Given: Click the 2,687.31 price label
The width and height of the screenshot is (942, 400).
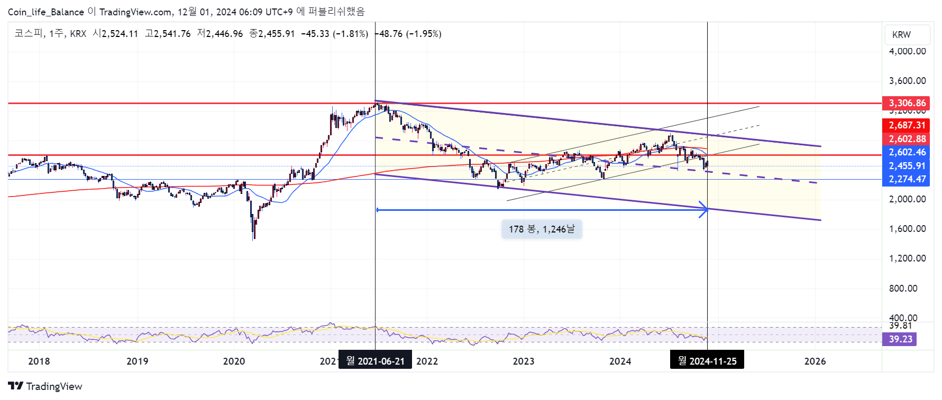Looking at the screenshot, I should pyautogui.click(x=906, y=125).
